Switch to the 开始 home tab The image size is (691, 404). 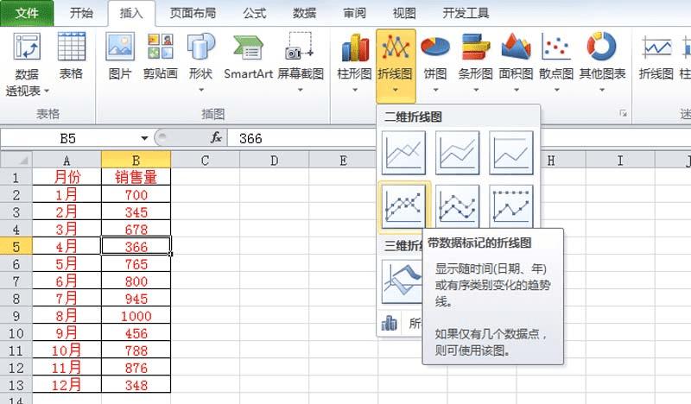(x=81, y=13)
